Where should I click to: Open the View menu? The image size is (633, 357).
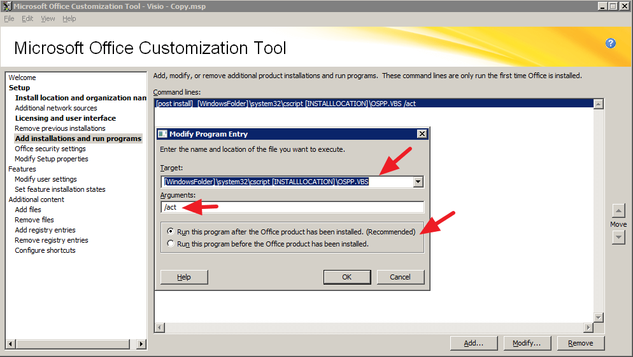point(48,18)
